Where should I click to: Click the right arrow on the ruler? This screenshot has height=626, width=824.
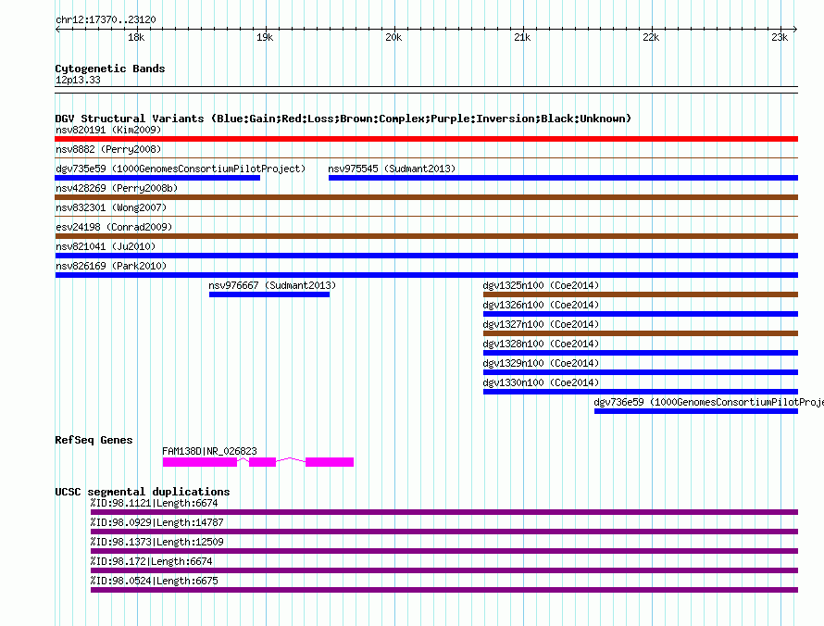point(795,30)
